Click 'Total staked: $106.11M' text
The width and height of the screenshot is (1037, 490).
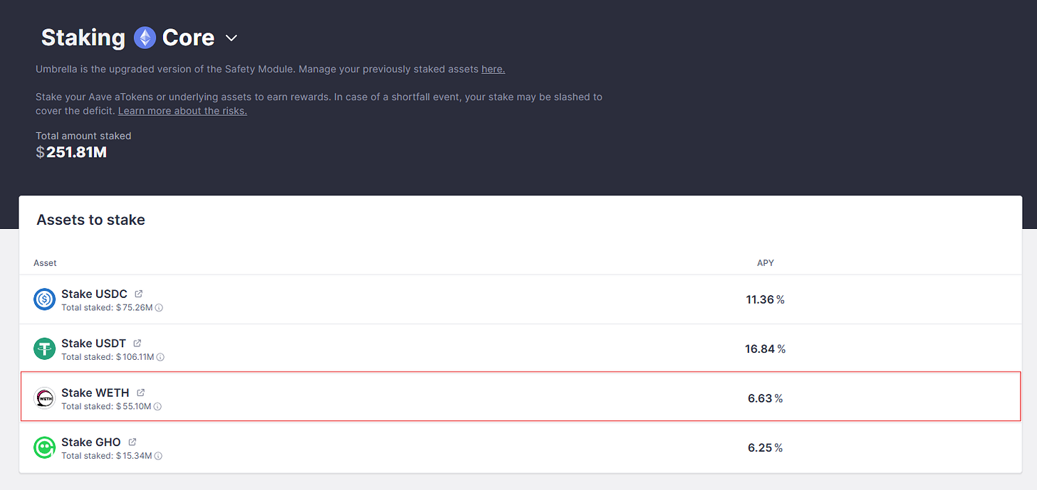(x=108, y=357)
